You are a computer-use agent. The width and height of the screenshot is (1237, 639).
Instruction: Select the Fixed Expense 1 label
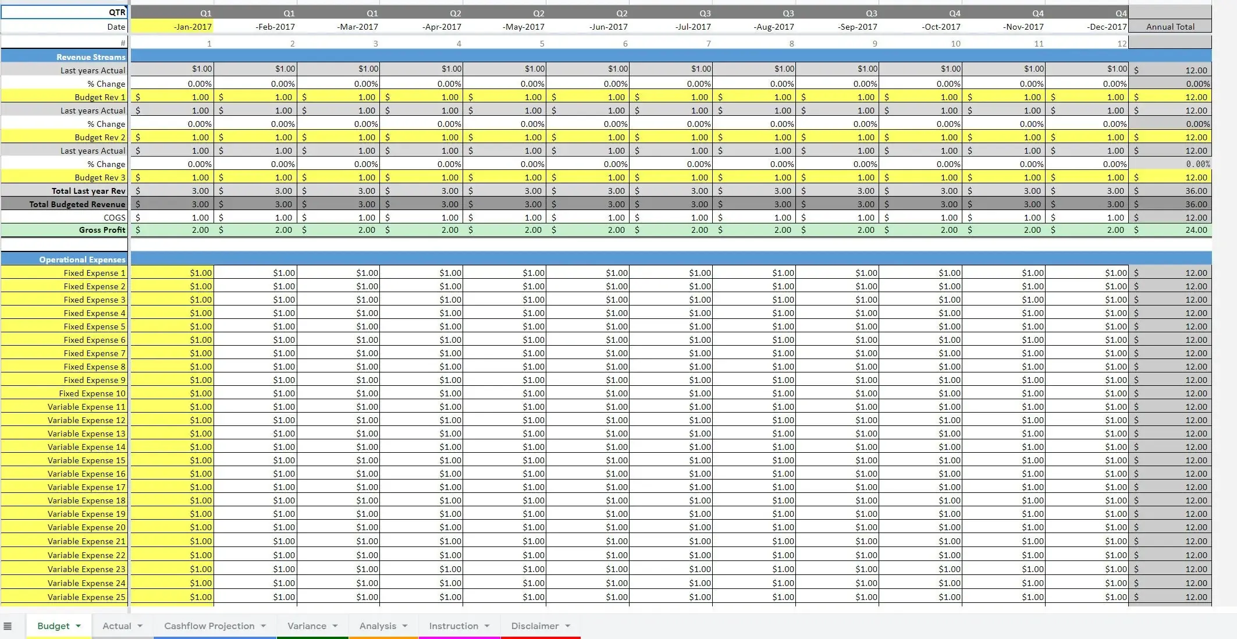click(95, 272)
